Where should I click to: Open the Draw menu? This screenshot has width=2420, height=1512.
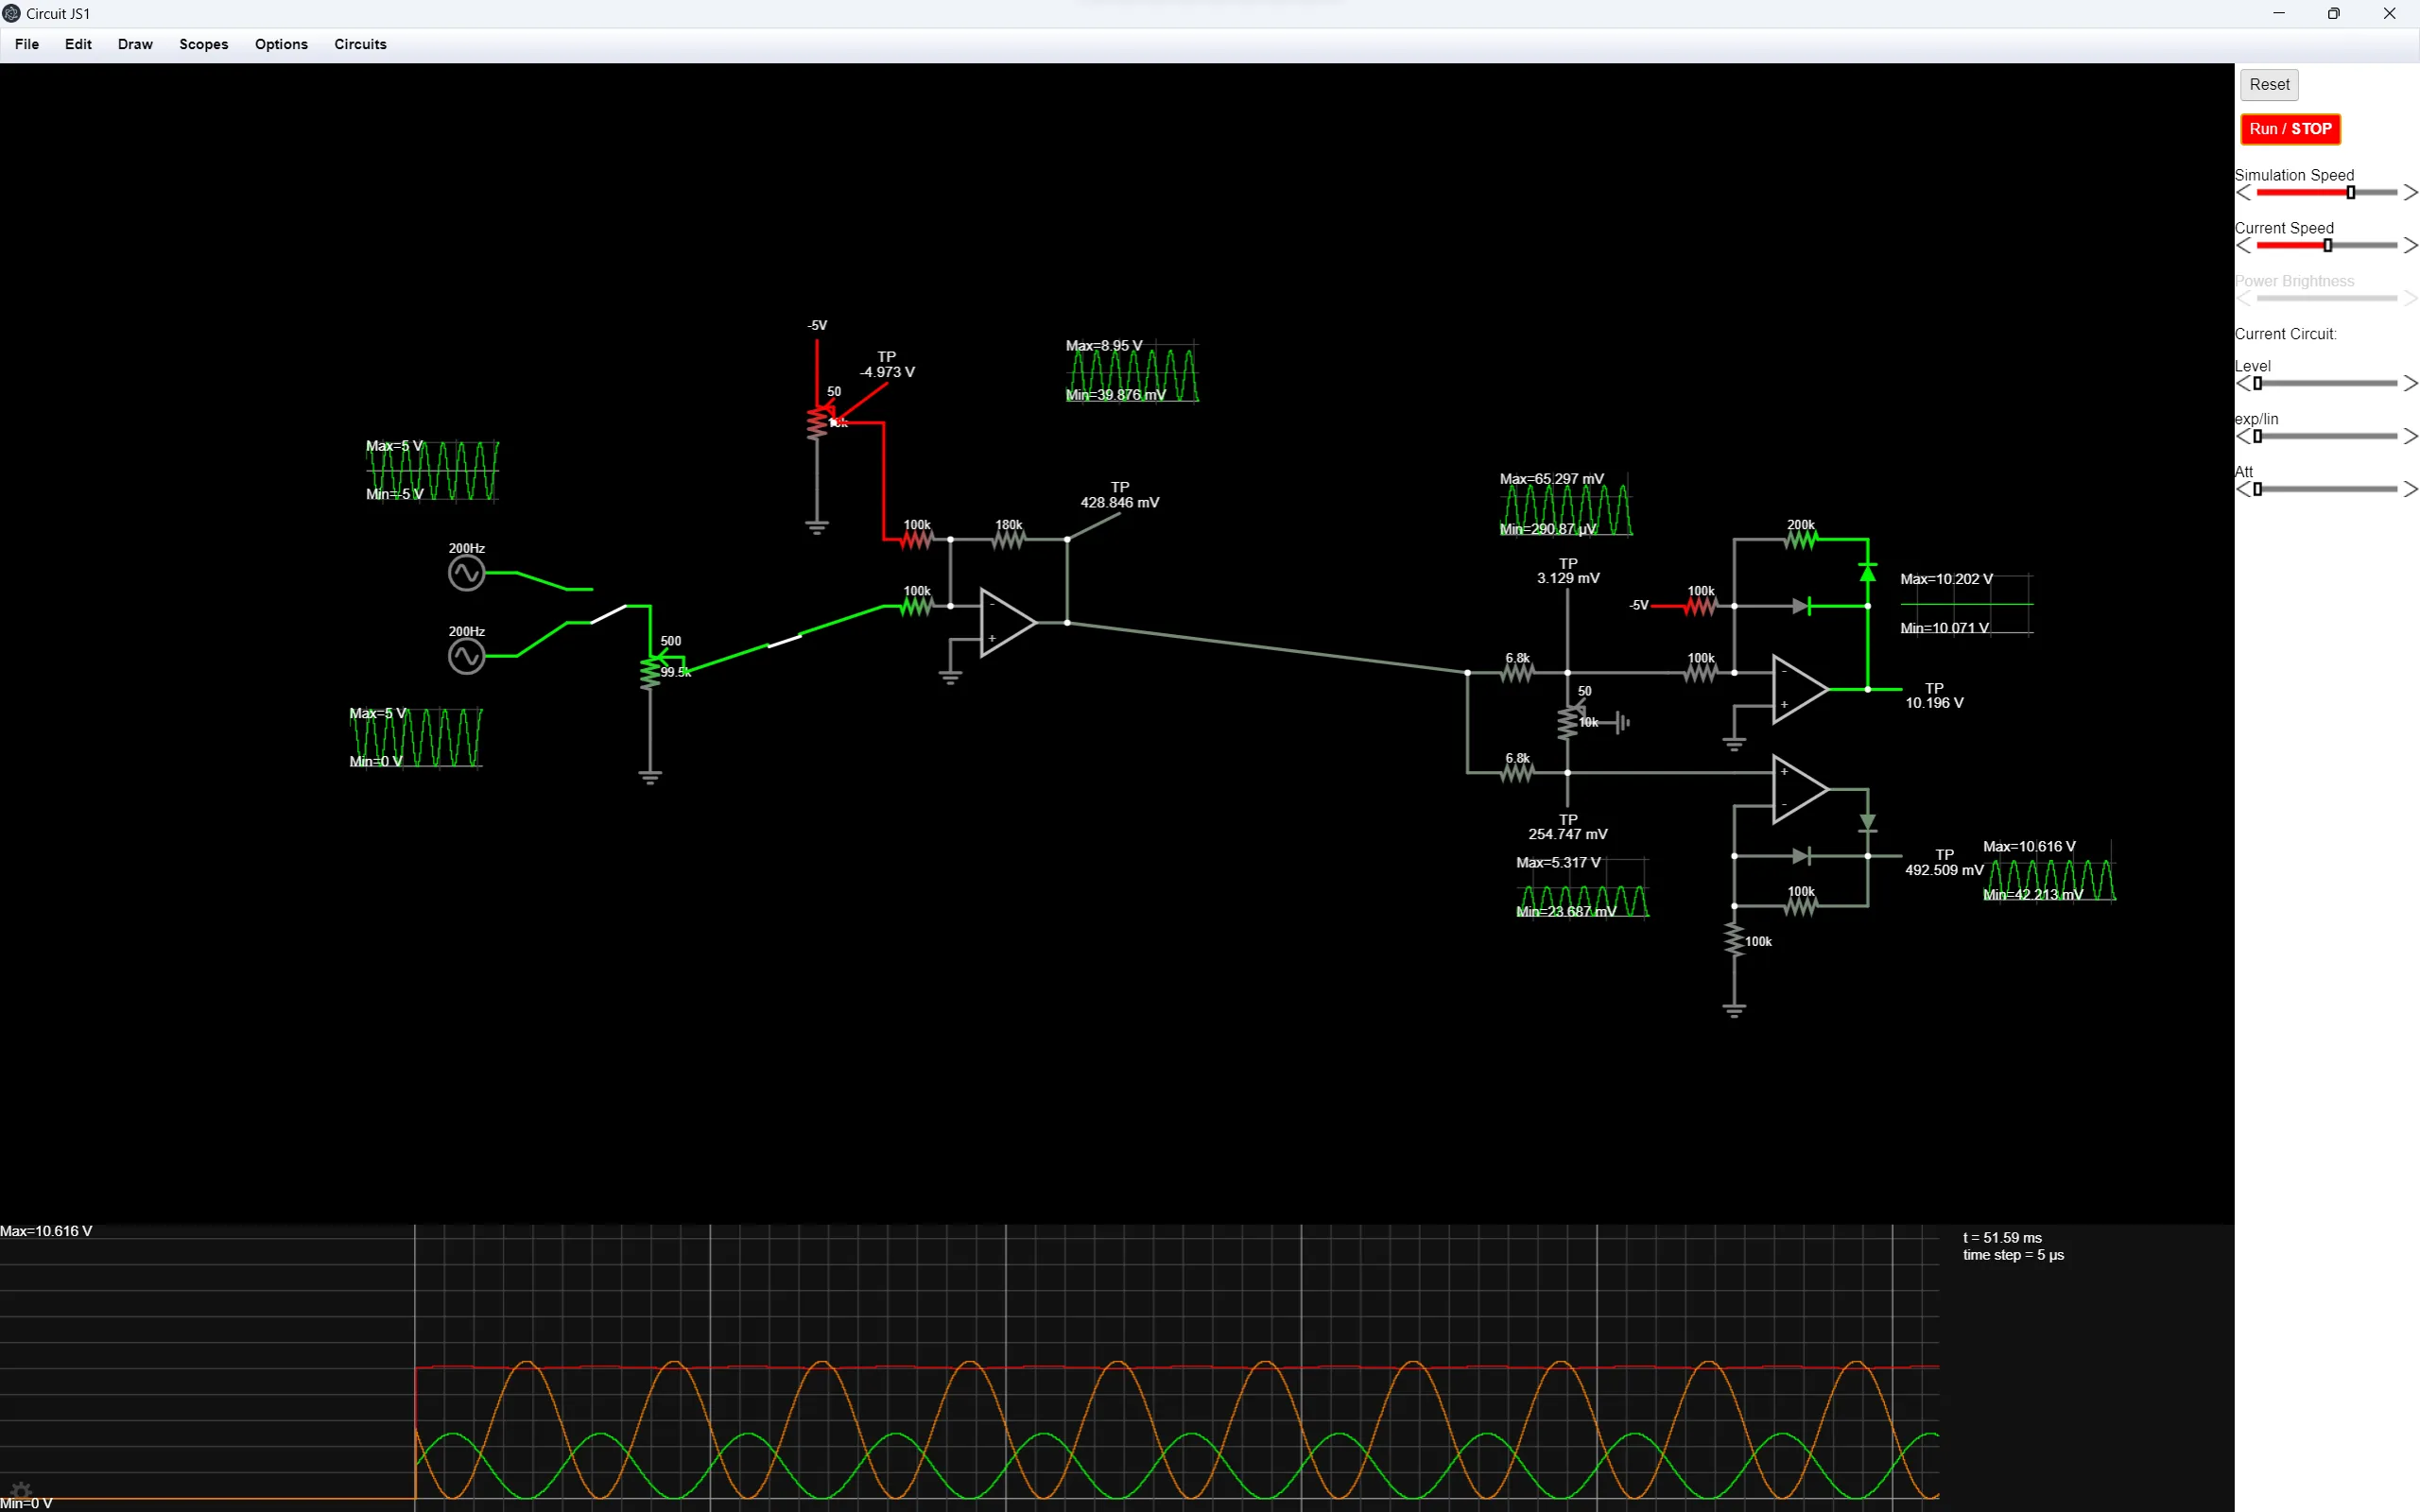[x=135, y=44]
